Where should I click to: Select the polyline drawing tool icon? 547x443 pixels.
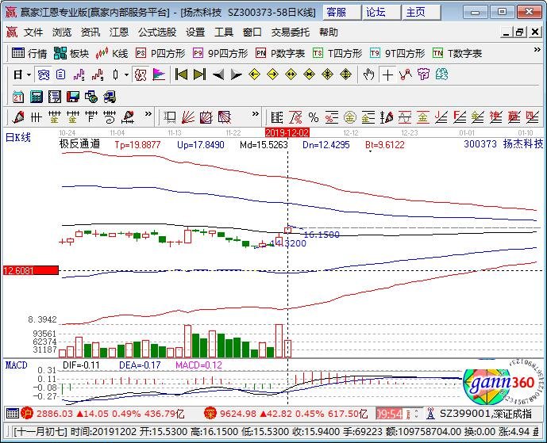click(x=406, y=74)
